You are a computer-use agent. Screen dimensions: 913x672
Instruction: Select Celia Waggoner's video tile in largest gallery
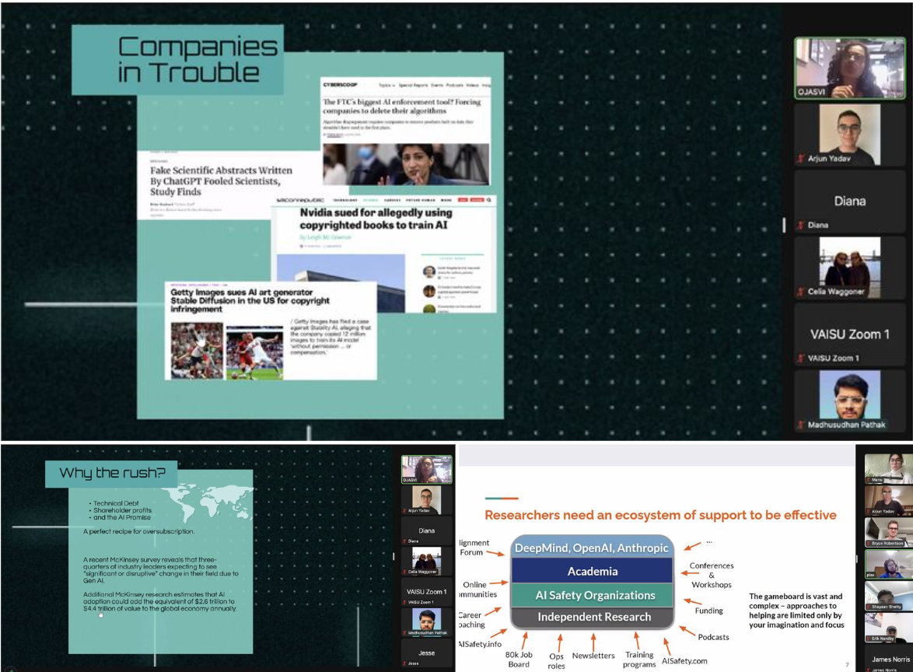coord(849,267)
